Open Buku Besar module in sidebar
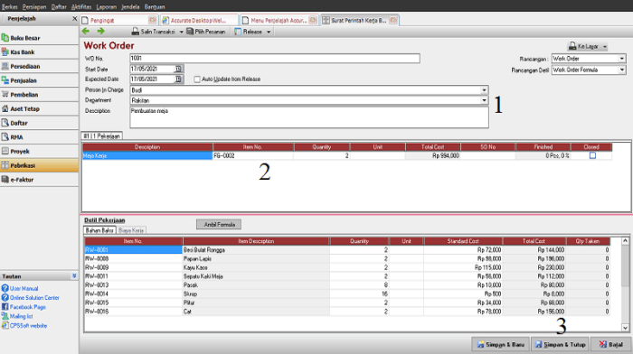 pyautogui.click(x=39, y=38)
